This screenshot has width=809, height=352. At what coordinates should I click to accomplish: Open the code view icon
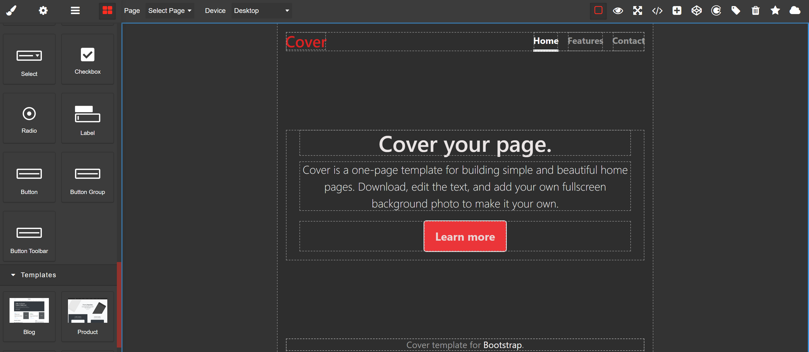tap(657, 11)
